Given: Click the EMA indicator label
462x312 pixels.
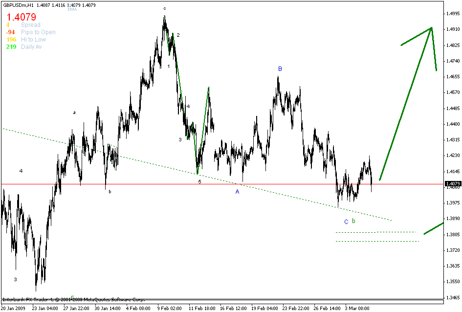Looking at the screenshot, I should point(72,8).
